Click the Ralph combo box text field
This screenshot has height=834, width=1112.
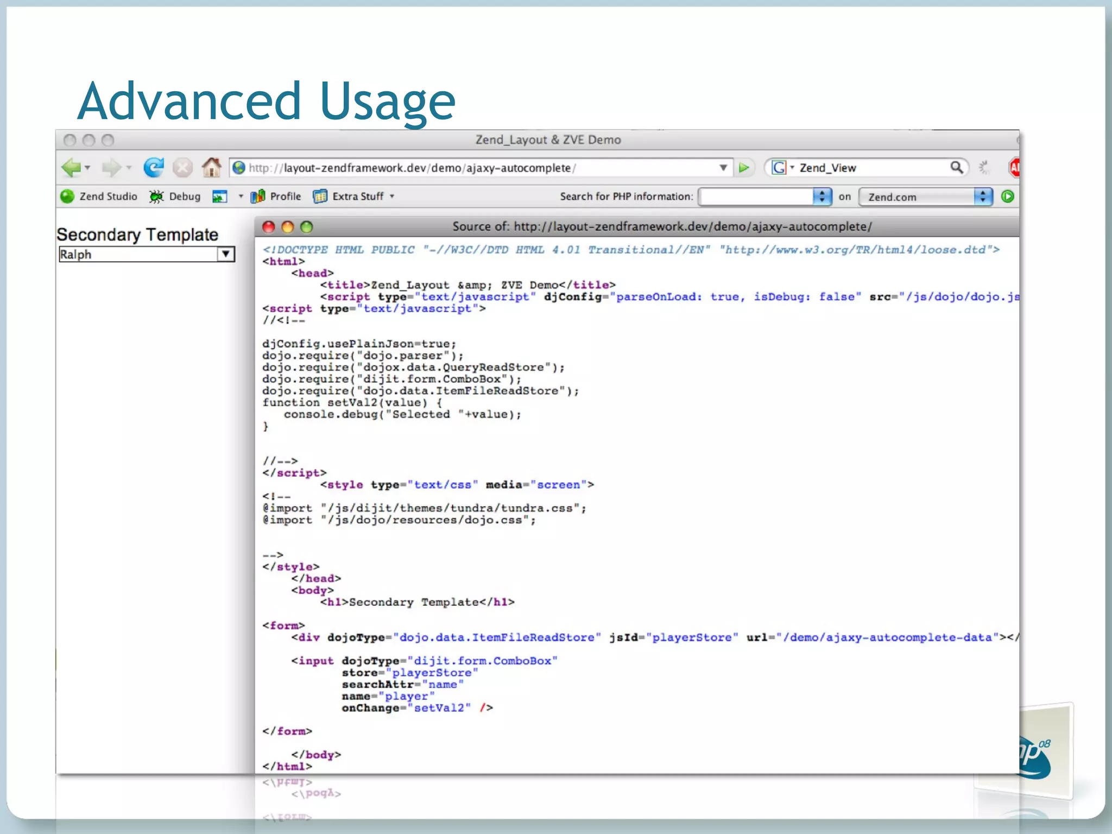click(138, 254)
